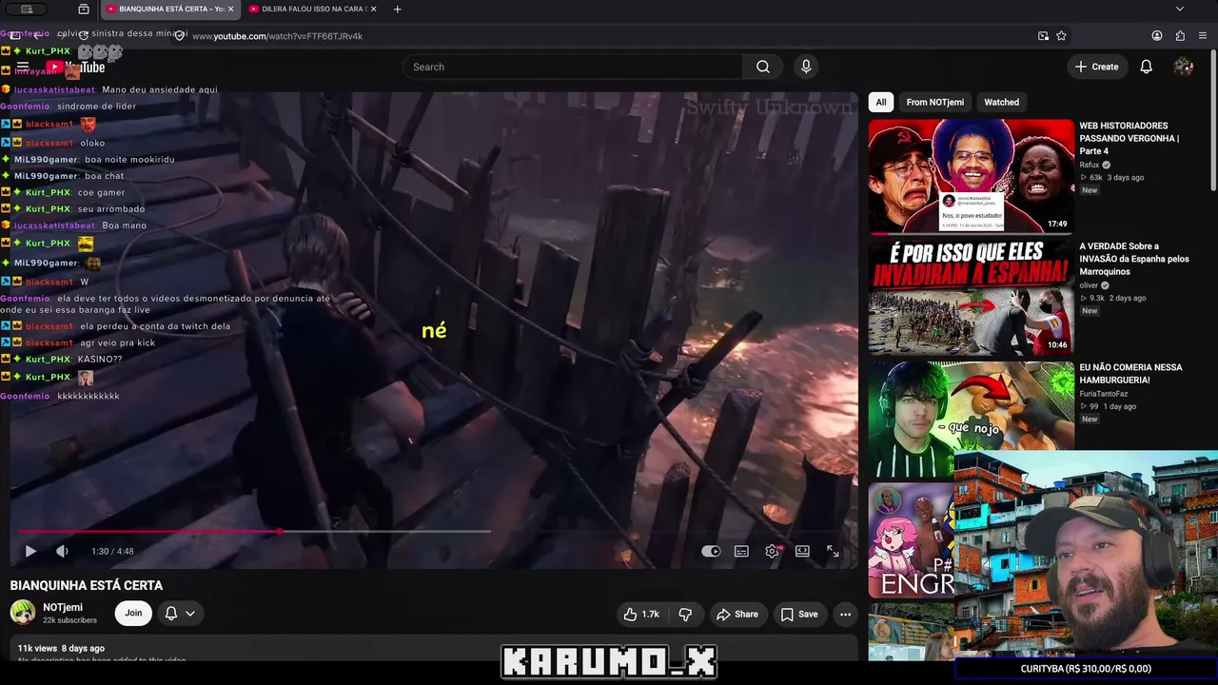Click the page vertical scrollbar

coord(1212,119)
